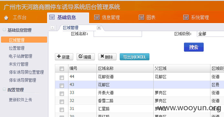Click the 搜索 button

[x=194, y=47]
